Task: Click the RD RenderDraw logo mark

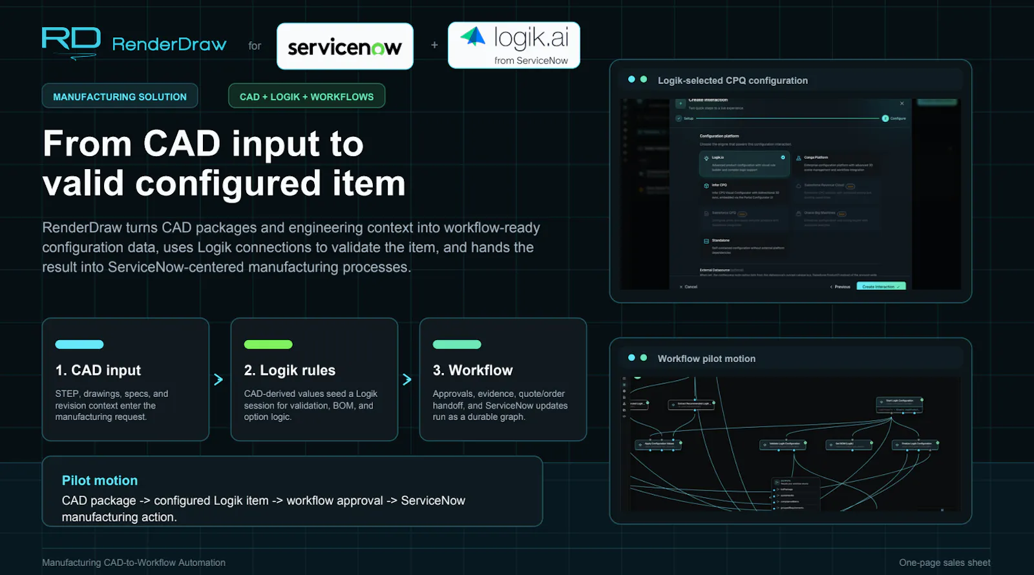Action: (71, 43)
